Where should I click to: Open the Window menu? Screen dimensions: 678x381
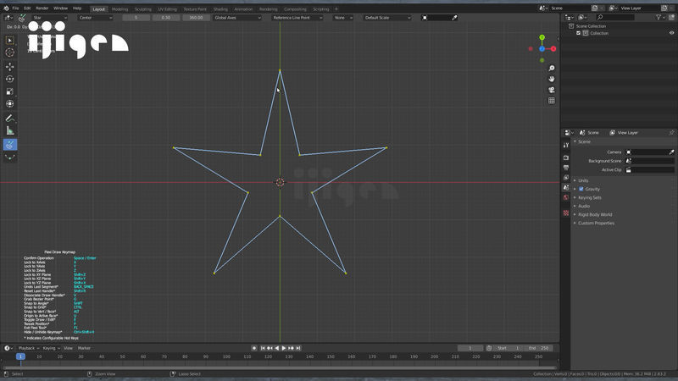click(x=60, y=8)
